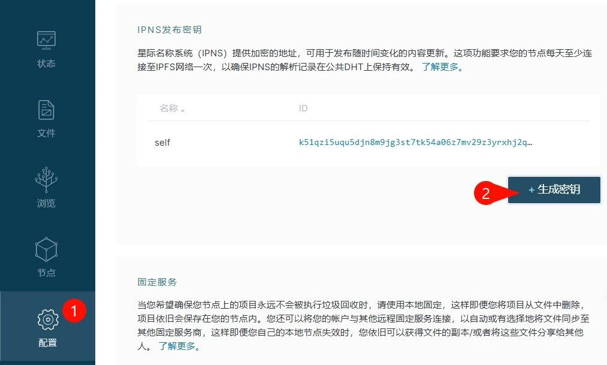The width and height of the screenshot is (607, 365).
Task: Click the 生成密钥 generate key button
Action: 554,189
